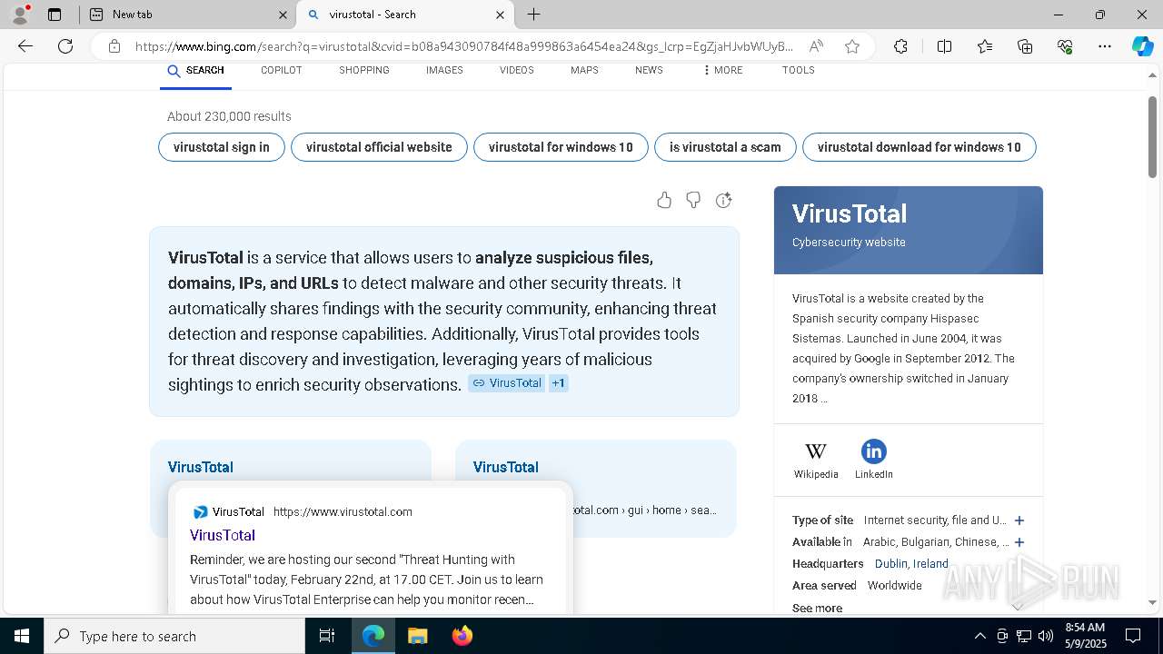This screenshot has height=654, width=1163.
Task: Open the Extensions puzzle icon
Action: point(900,46)
